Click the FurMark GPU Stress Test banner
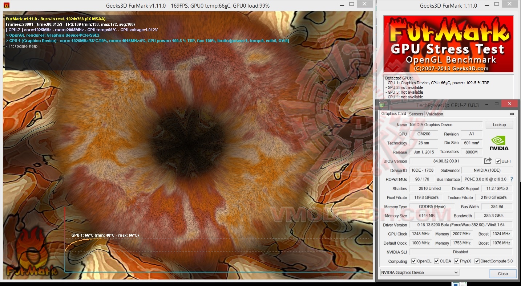Viewport: 521px width, 286px height. [448, 44]
